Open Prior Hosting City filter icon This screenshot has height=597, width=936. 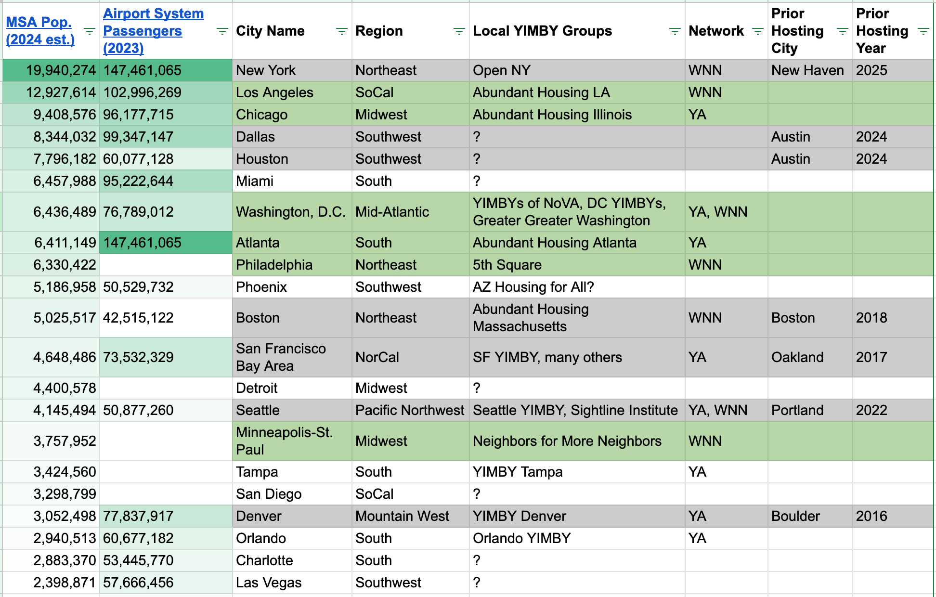click(x=842, y=31)
